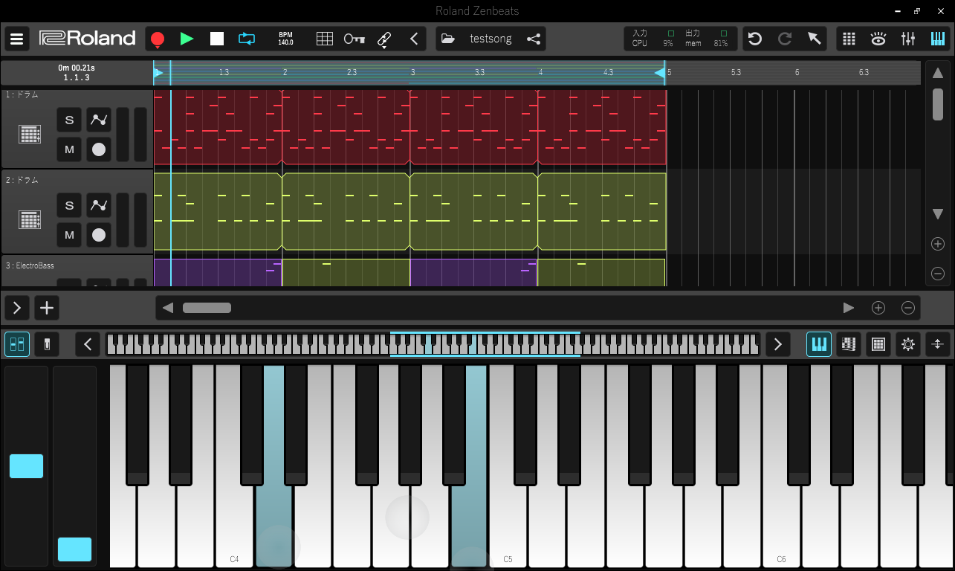
Task: Click the loop start marker on the timeline
Action: (158, 72)
